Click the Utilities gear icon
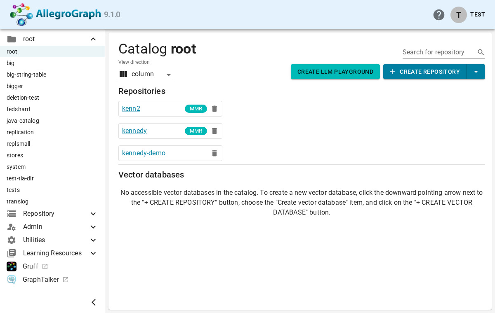The width and height of the screenshot is (495, 313). 12,240
